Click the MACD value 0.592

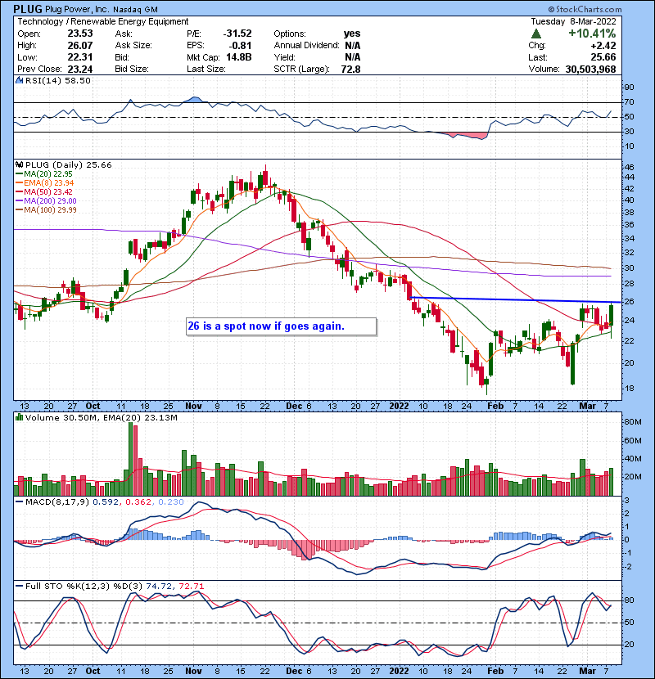[106, 502]
